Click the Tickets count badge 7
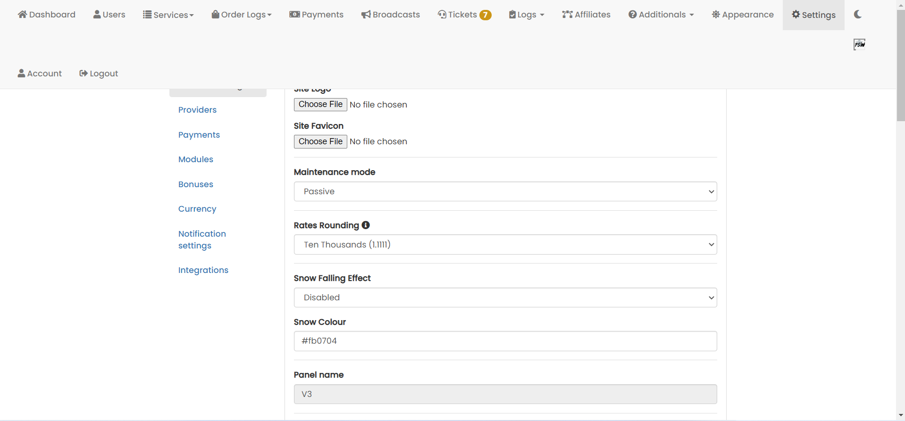Viewport: 905px width, 421px height. tap(485, 15)
